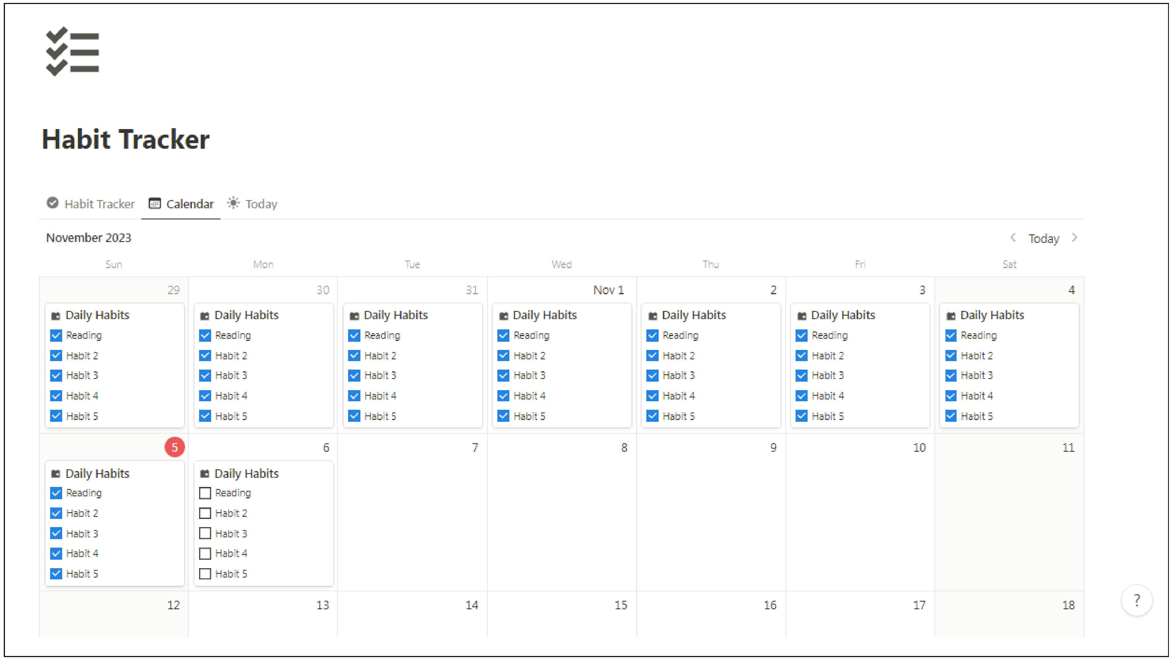
Task: Click the sun icon on Today tab
Action: pos(233,203)
